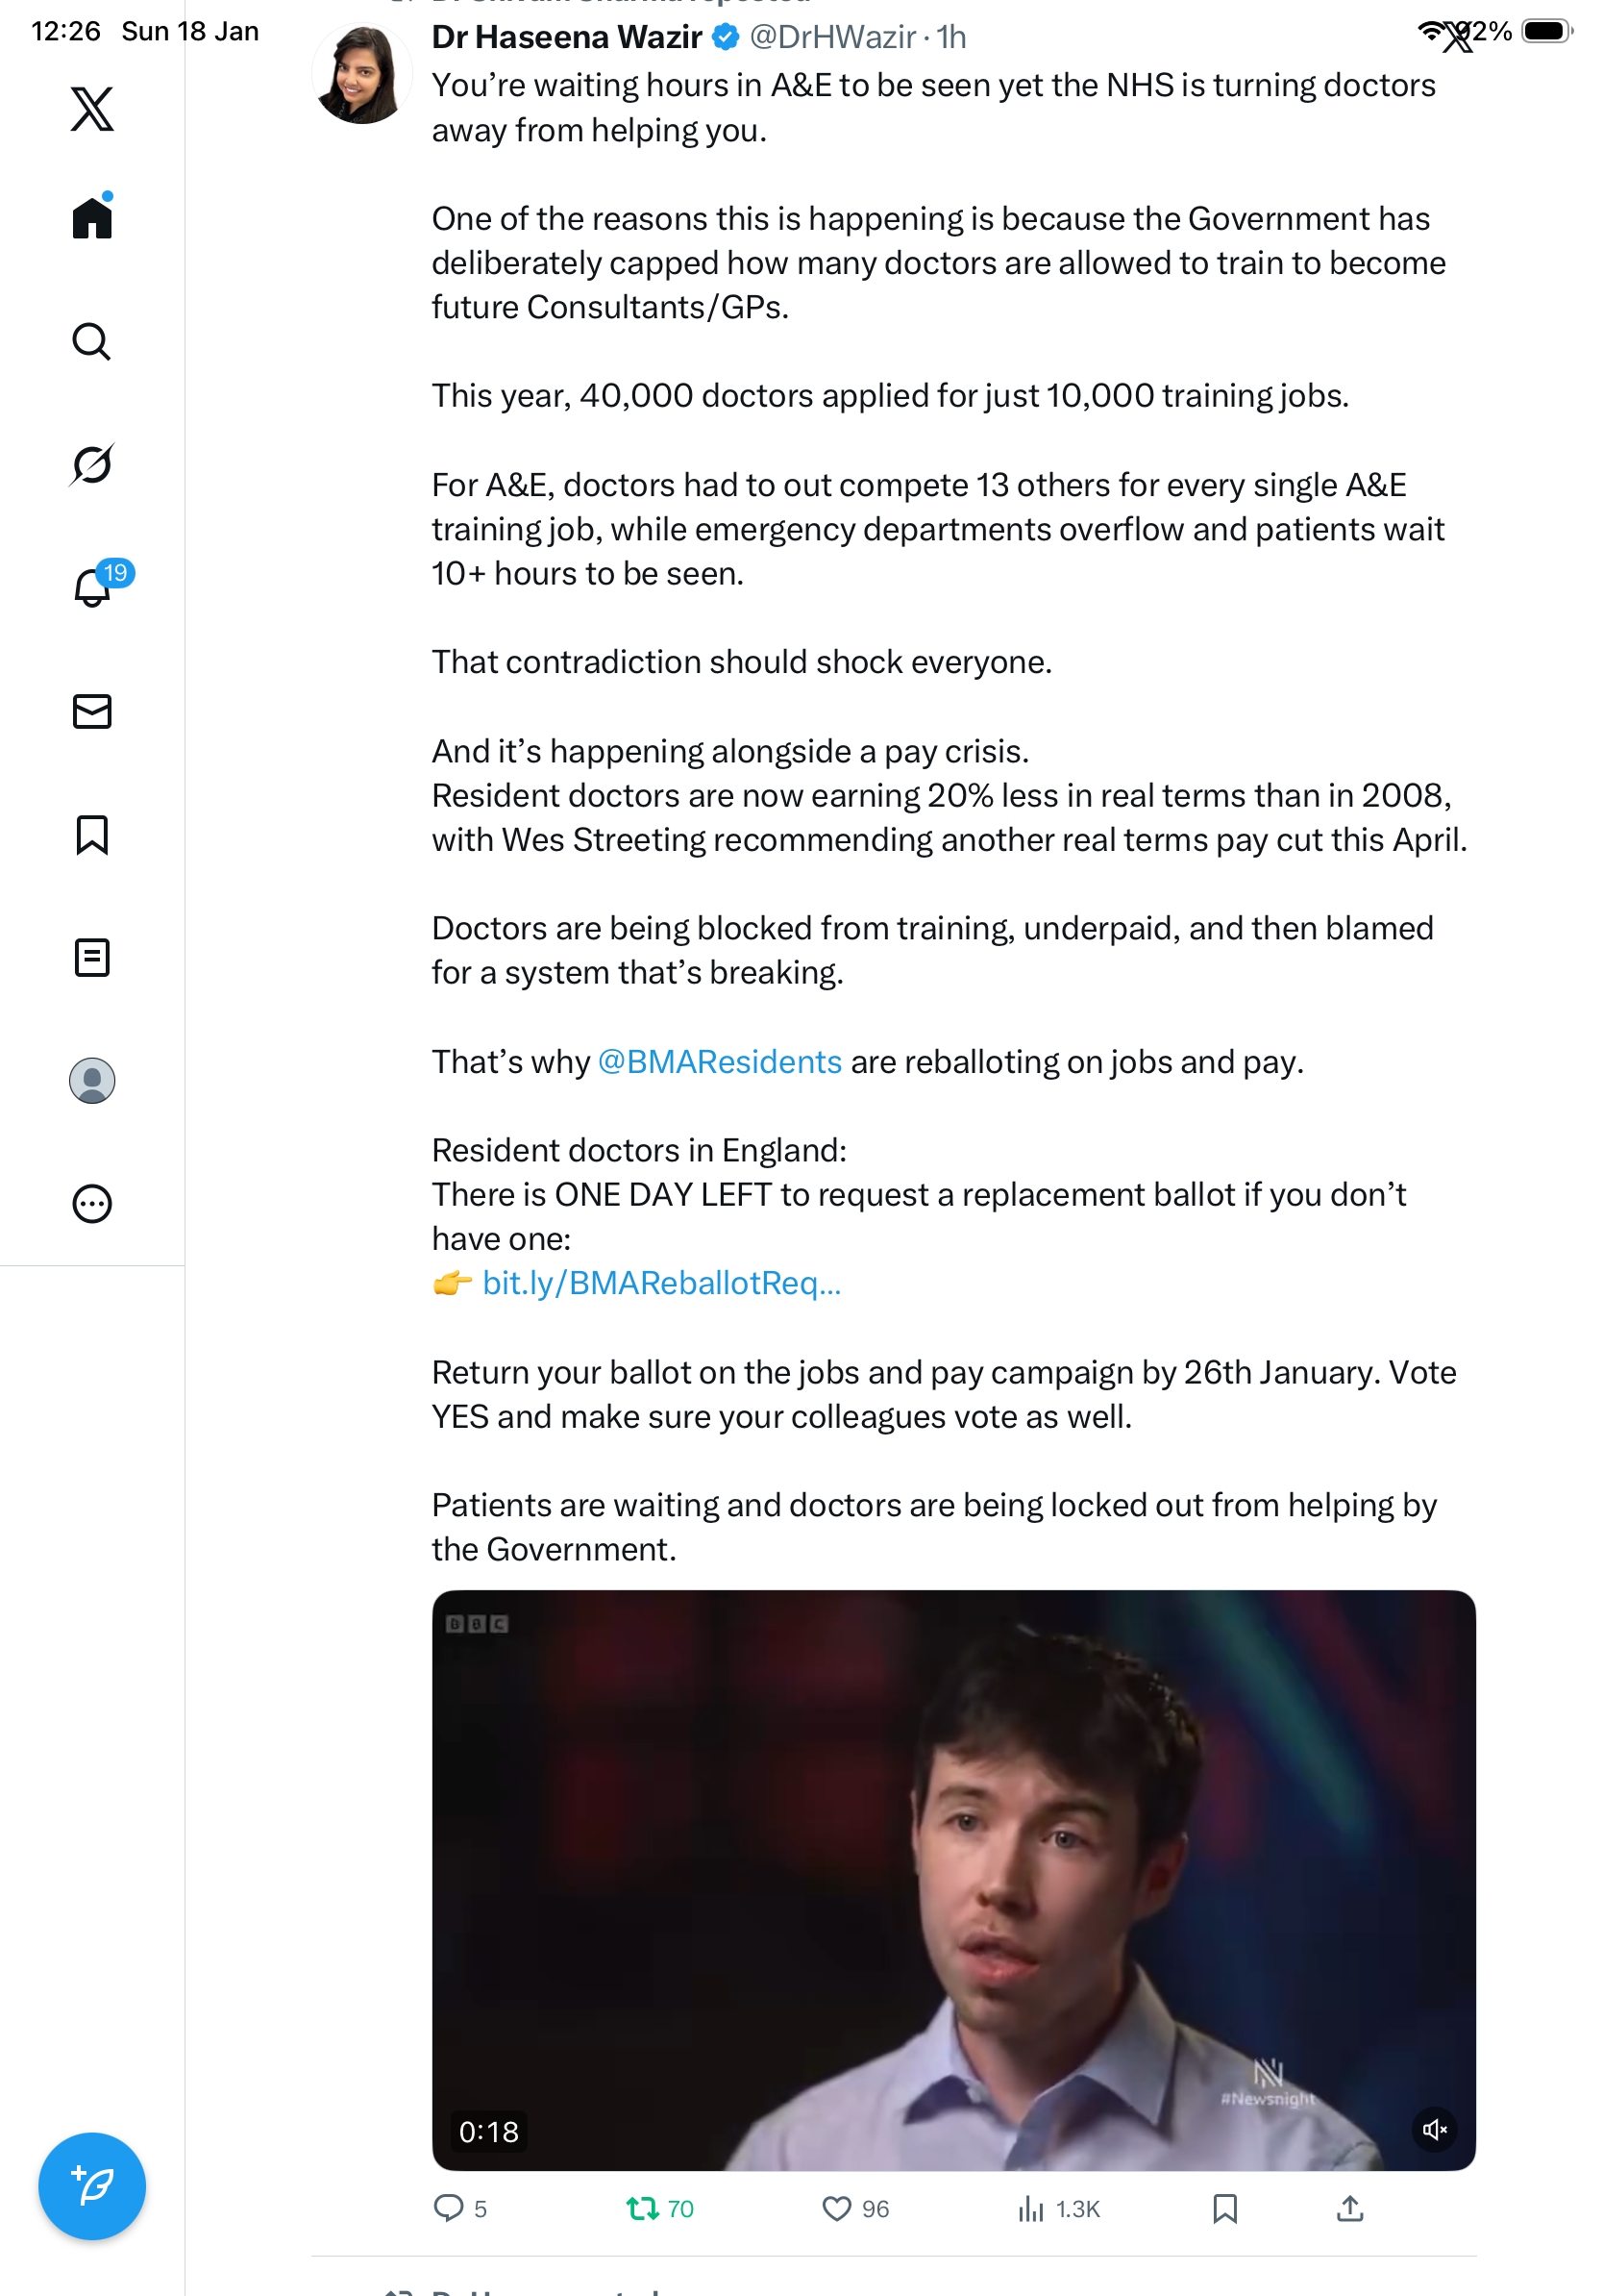
Task: Unmute the Newsnight video
Action: click(1434, 2129)
